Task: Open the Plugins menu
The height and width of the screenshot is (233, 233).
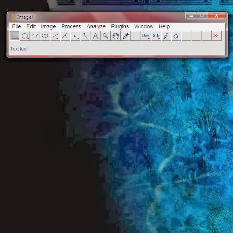Action: tap(120, 26)
